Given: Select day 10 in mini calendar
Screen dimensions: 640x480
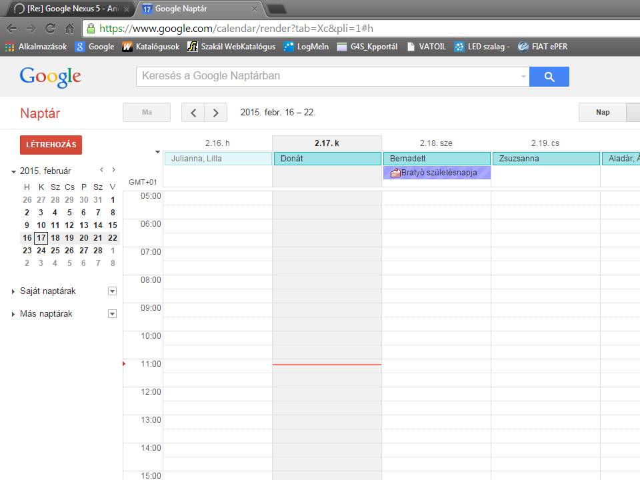Looking at the screenshot, I should click(x=41, y=225).
